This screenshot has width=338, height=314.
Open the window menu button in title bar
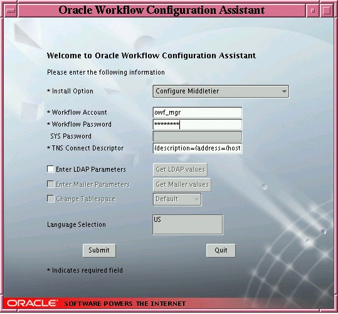click(x=10, y=10)
